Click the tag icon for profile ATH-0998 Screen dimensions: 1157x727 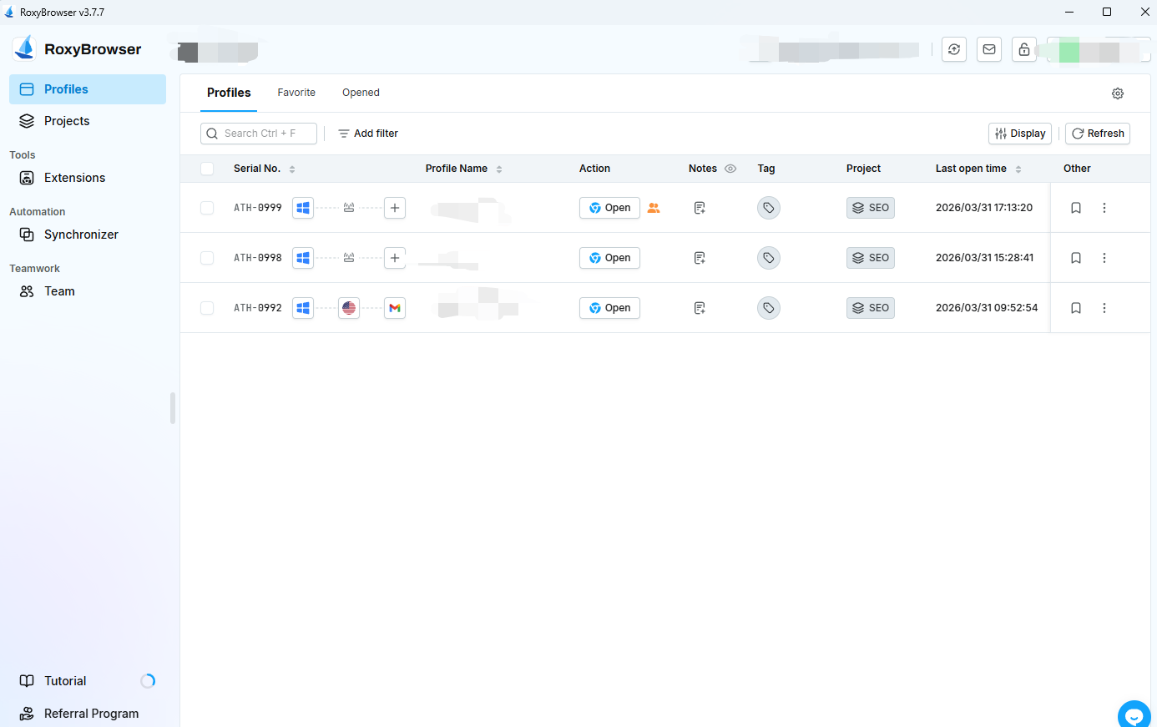tap(768, 258)
